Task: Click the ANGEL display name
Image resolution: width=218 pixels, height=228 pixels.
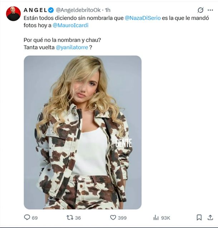Action: click(35, 10)
